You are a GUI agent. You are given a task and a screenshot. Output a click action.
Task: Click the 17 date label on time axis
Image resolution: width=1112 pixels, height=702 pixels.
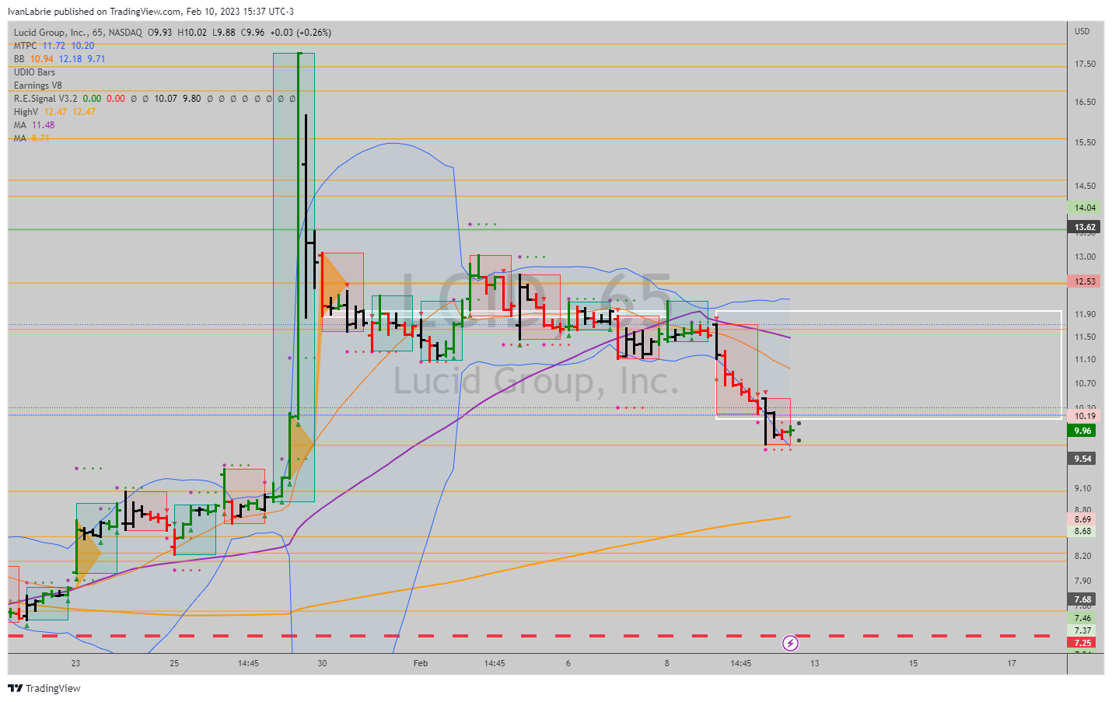1012,663
